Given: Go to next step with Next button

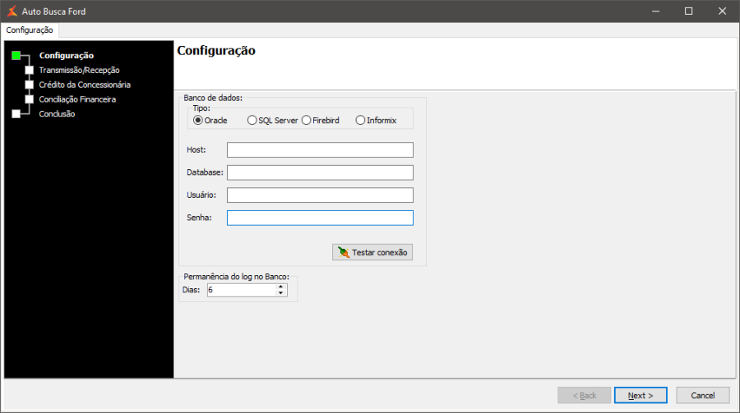Looking at the screenshot, I should tap(641, 395).
